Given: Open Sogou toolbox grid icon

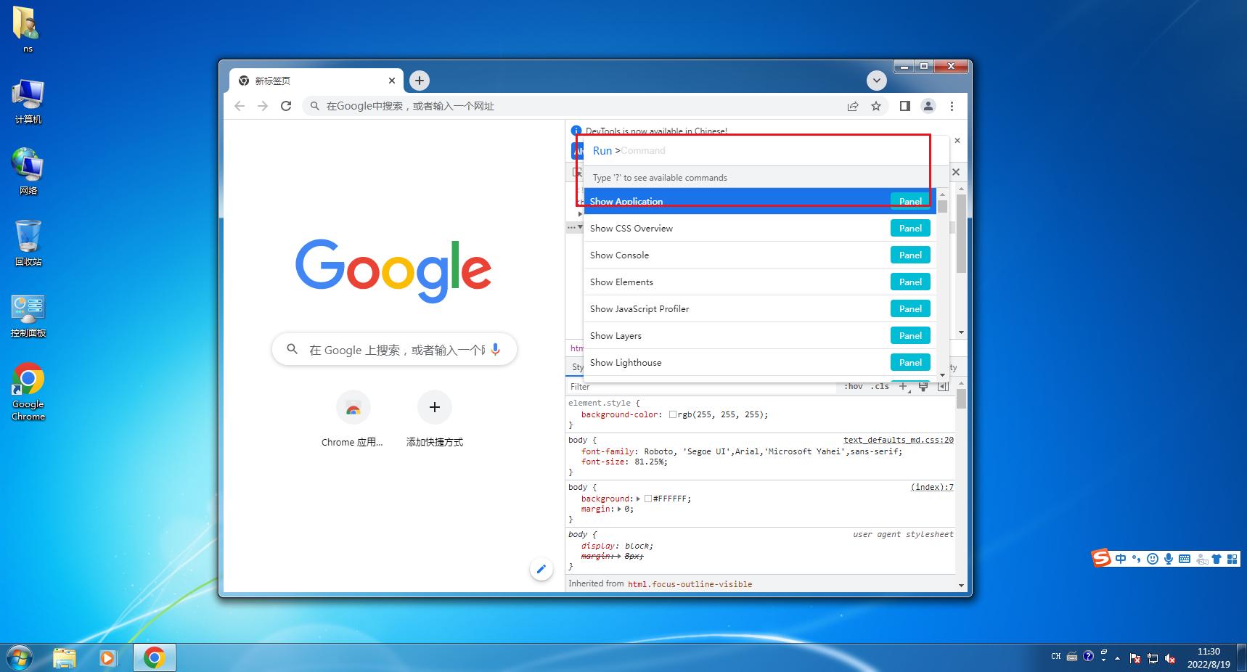Looking at the screenshot, I should pos(1232,559).
